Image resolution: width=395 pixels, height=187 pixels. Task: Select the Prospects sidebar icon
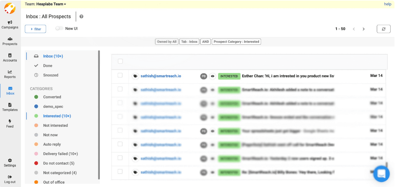[10, 41]
